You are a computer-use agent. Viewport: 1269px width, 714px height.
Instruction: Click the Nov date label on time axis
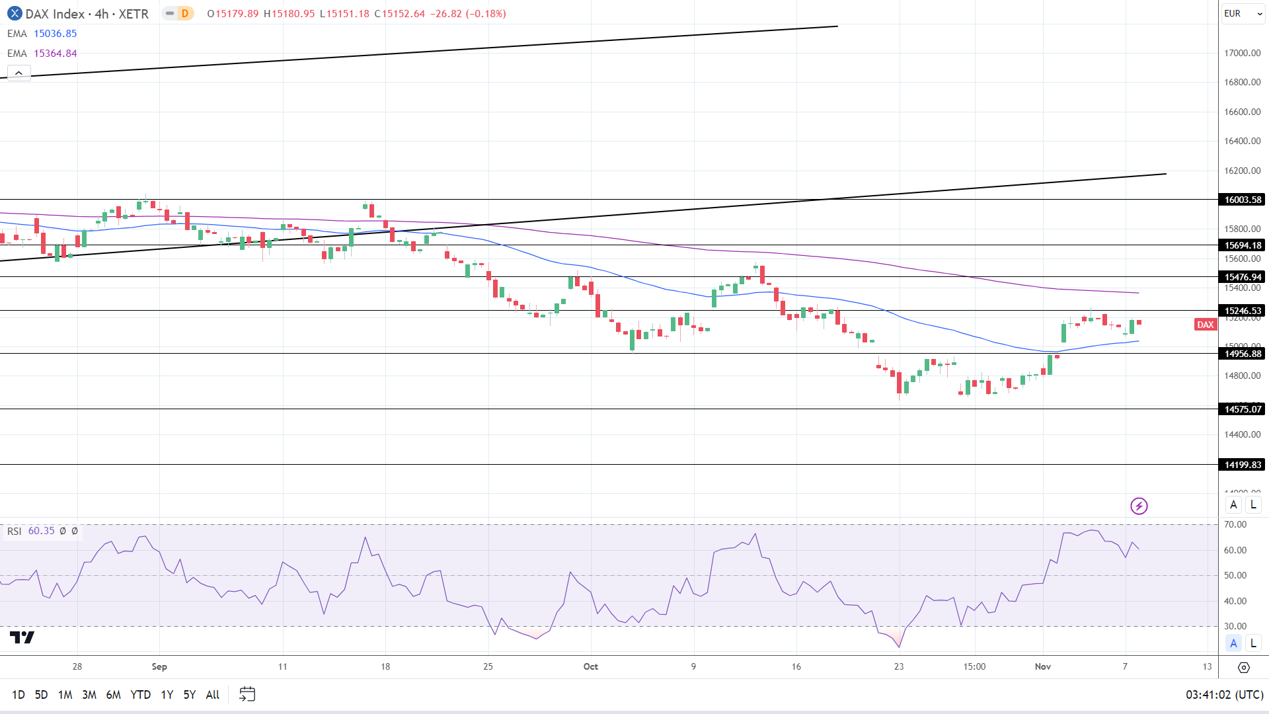[x=1043, y=666]
